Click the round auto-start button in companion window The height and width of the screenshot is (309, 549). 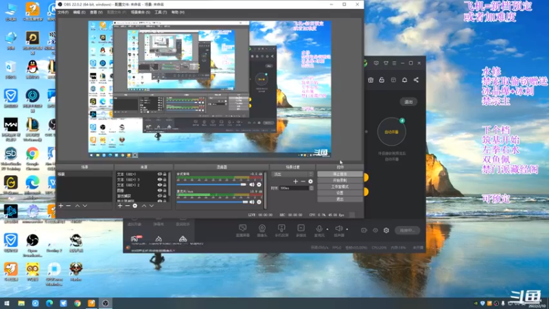coord(391,132)
